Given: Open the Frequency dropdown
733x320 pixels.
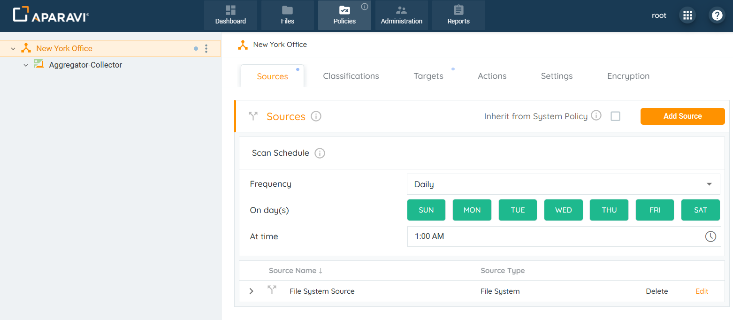Looking at the screenshot, I should (563, 184).
